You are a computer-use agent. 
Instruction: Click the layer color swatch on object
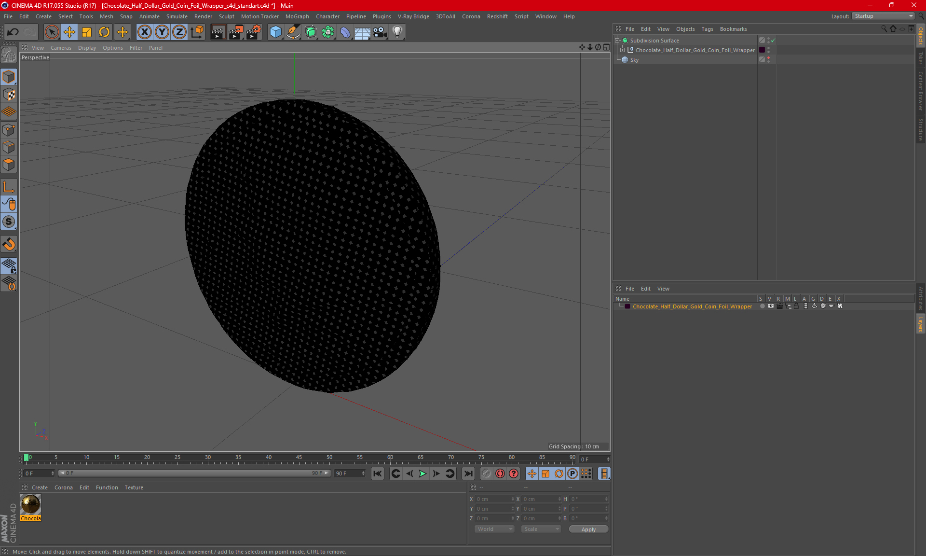762,50
